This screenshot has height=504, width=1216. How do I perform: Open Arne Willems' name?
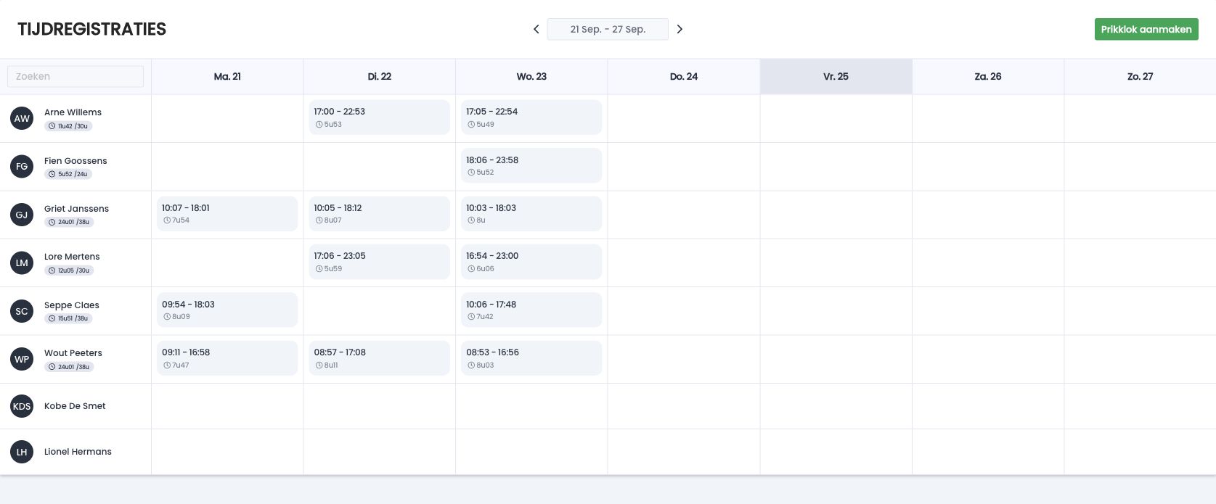(x=73, y=112)
